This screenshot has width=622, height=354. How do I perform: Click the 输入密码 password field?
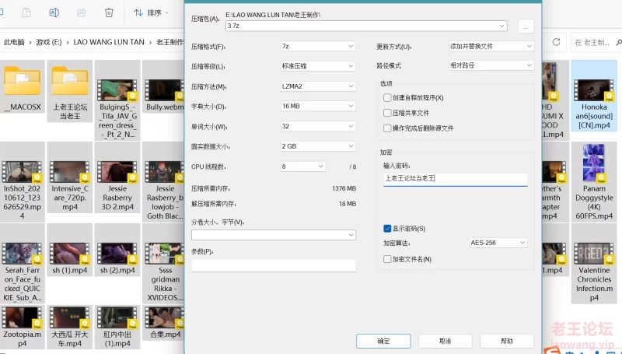point(456,179)
